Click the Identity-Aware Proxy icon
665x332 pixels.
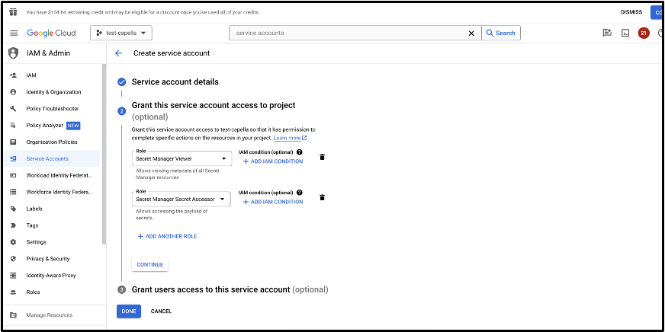(x=13, y=275)
